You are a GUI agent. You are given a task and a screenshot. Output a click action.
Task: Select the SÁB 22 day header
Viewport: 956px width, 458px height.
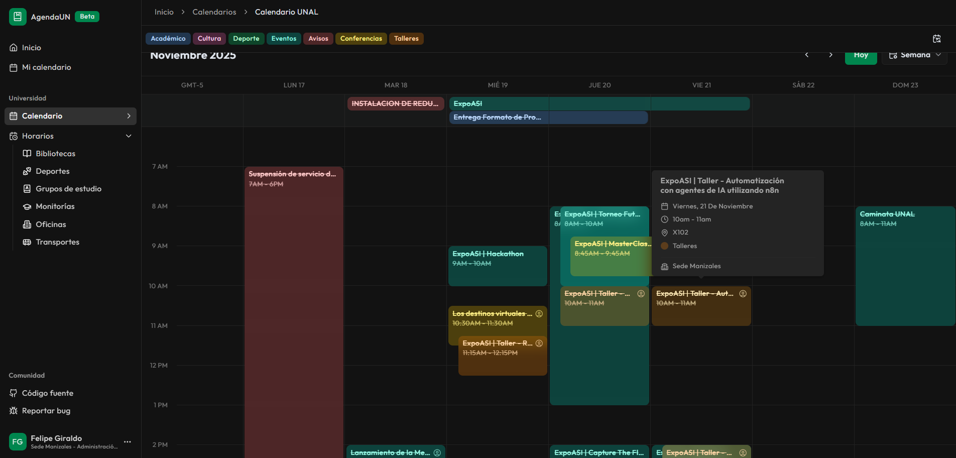pos(803,85)
